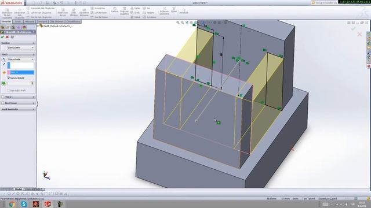371x208 pixels.
Task: Open Chrome from the taskbar
Action: (x=12, y=204)
